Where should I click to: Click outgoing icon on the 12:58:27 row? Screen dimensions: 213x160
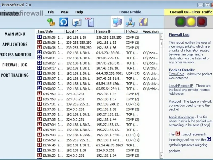click(x=39, y=63)
